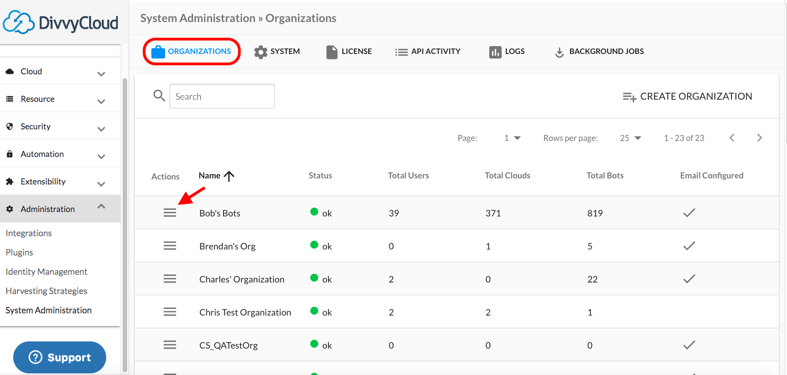The image size is (787, 375).
Task: Click the '1 - 23 of 23' pagination text
Action: [684, 138]
